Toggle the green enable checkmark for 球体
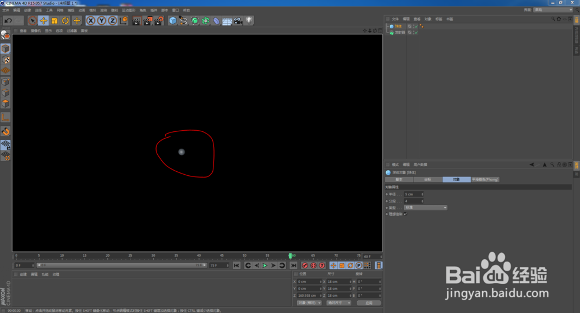This screenshot has height=313, width=580. 416,27
